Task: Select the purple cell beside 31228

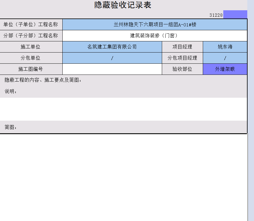Action: (x=235, y=15)
